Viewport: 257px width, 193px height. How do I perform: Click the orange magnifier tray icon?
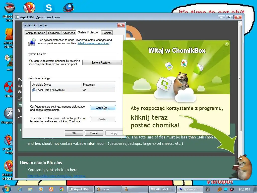(219, 189)
